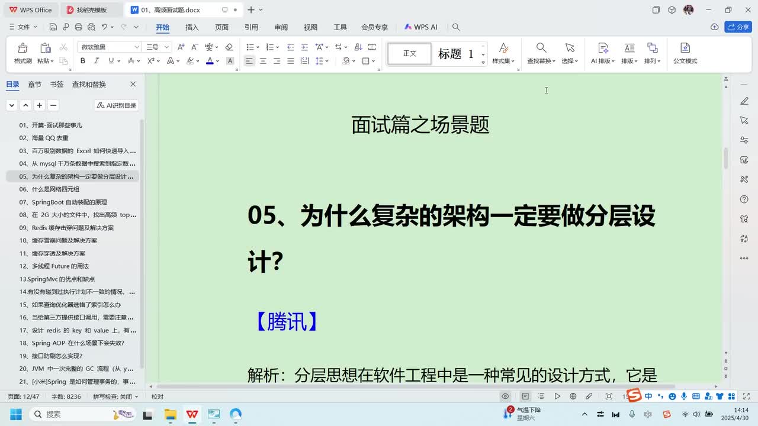Set paragraph alignment to right
Viewport: 758px width, 426px height.
coord(277,61)
